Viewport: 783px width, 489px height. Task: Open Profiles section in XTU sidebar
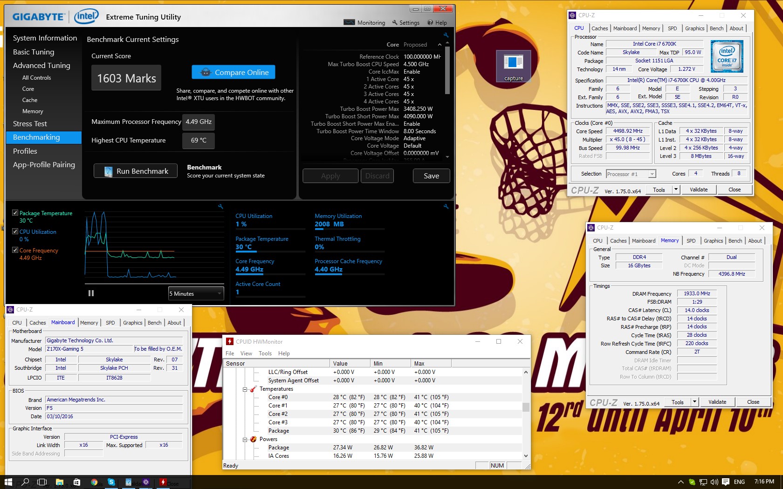point(25,151)
